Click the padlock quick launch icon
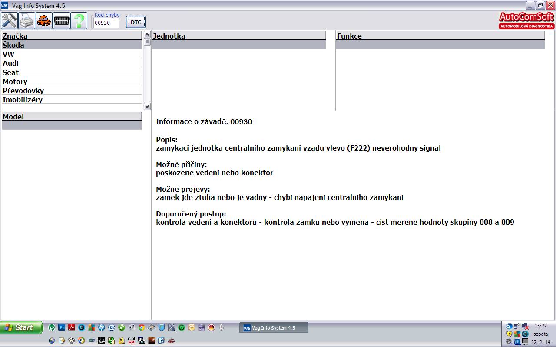 click(221, 327)
